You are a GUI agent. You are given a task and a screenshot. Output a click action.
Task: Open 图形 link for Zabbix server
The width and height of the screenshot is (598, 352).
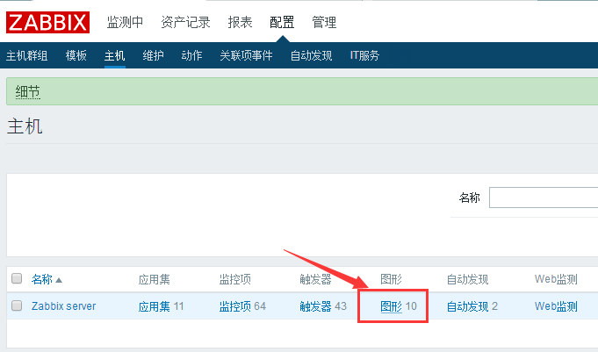(392, 306)
